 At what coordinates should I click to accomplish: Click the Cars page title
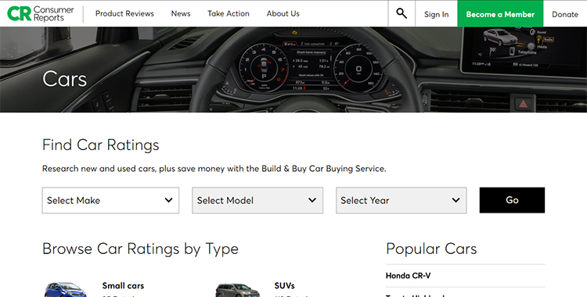pos(64,79)
